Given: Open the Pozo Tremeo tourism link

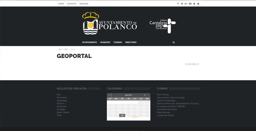Looking at the screenshot, I should pos(163,95).
